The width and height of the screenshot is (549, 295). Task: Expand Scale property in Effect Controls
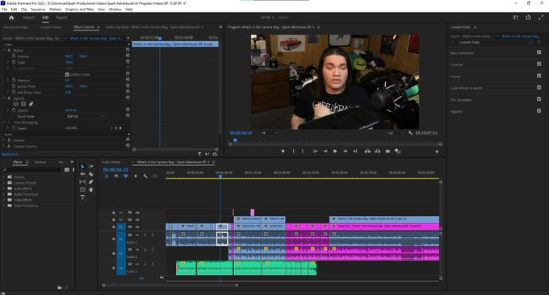point(8,62)
